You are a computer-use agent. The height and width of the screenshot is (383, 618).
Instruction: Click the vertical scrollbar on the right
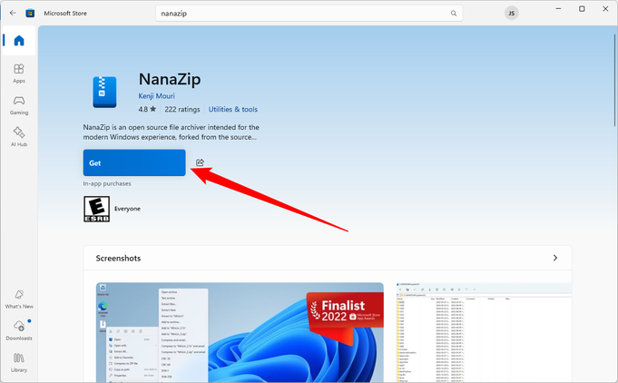(x=615, y=80)
